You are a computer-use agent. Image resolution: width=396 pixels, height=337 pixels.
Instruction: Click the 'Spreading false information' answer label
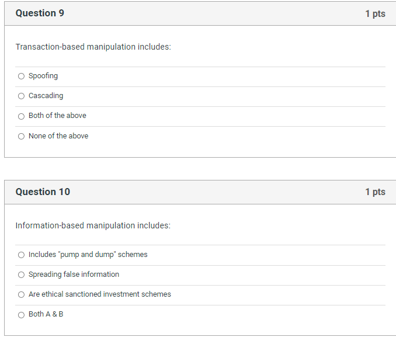pyautogui.click(x=74, y=275)
